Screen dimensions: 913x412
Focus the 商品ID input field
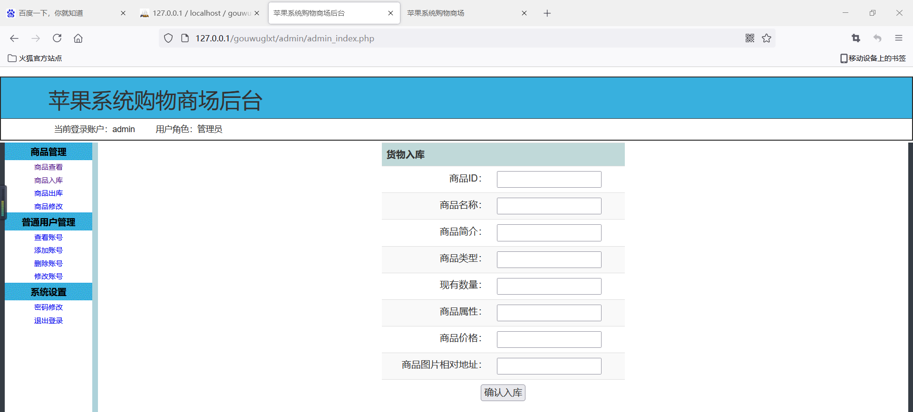pos(549,180)
